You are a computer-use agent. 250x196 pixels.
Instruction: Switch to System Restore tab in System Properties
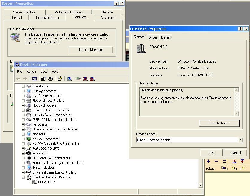pos(24,12)
